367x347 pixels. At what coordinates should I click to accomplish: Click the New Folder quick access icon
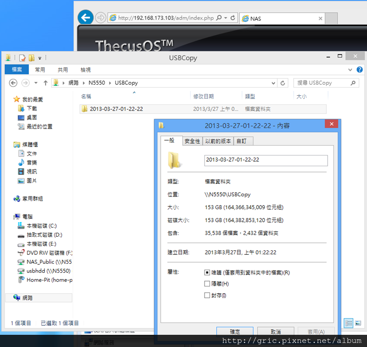(32, 58)
